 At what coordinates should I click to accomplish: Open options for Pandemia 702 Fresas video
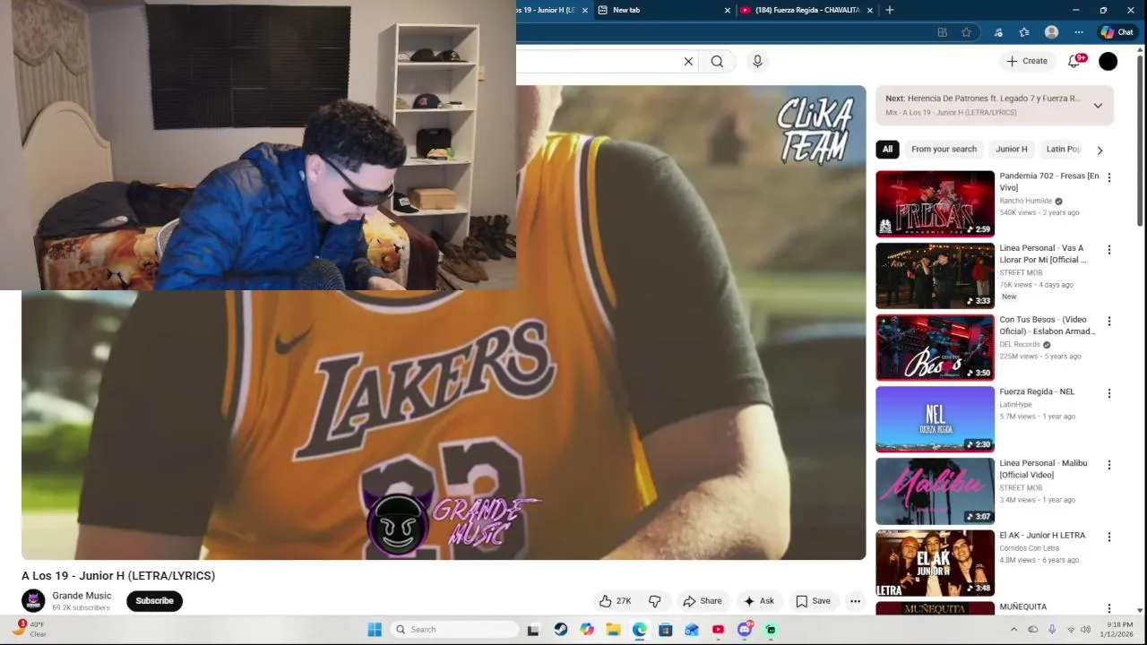1108,177
